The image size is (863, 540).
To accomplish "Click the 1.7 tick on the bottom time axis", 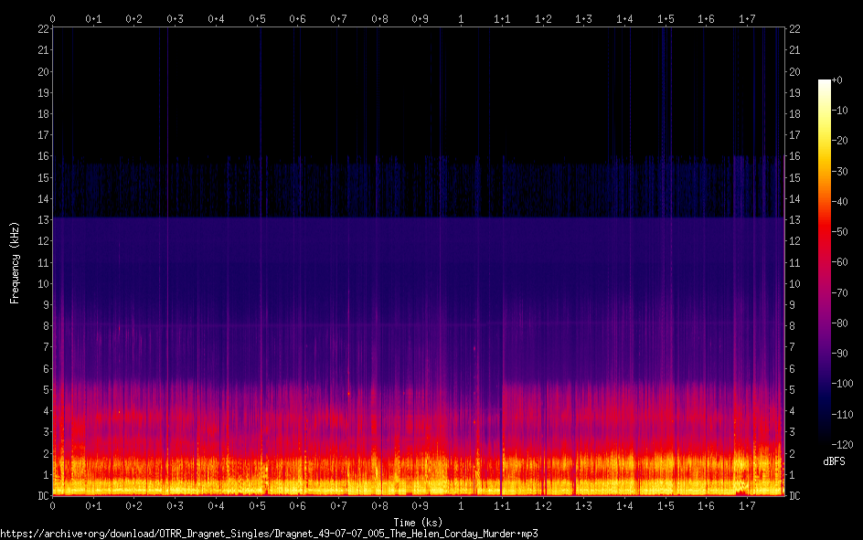I will (x=747, y=505).
